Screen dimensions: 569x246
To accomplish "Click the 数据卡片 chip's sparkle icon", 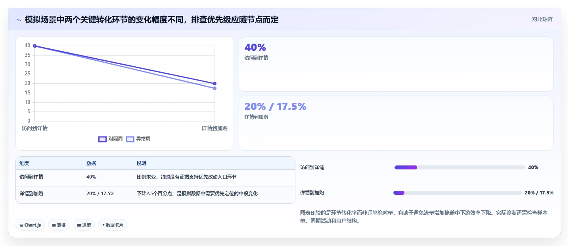I will coord(103,225).
